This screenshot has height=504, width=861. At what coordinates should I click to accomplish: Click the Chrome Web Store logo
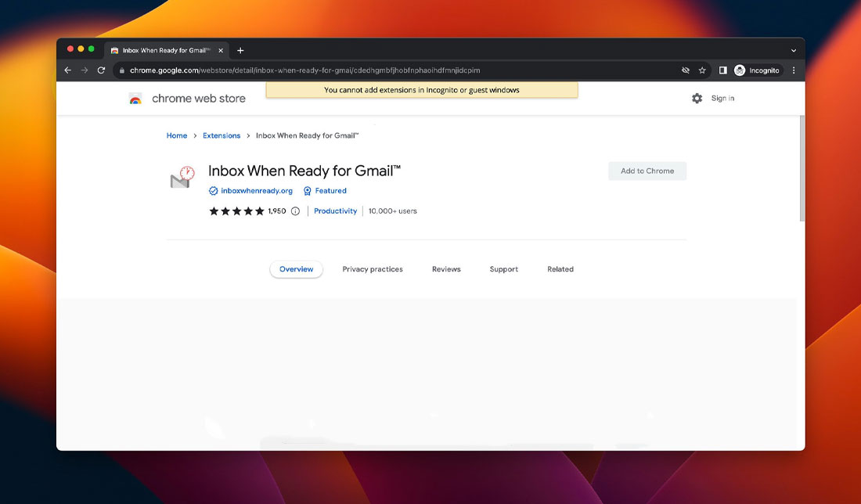(x=186, y=98)
